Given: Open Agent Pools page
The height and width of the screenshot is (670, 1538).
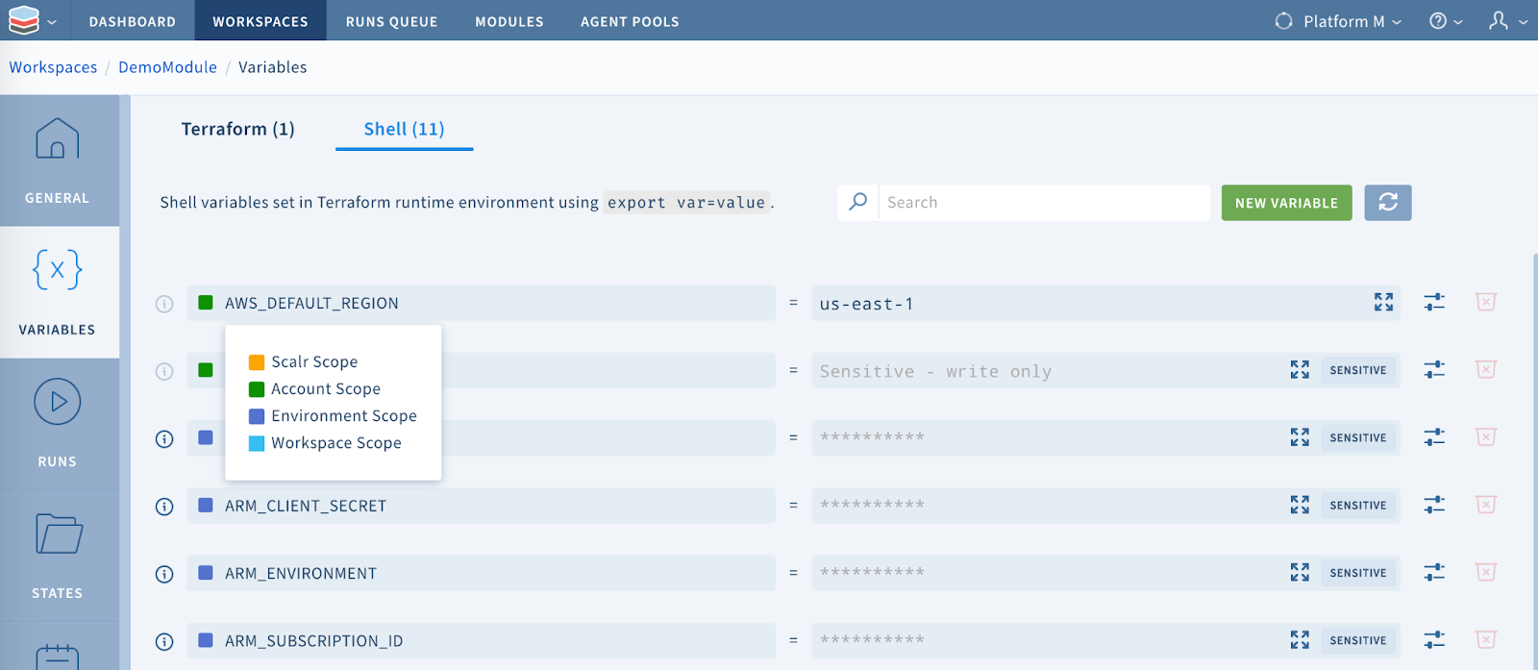Looking at the screenshot, I should (x=630, y=21).
